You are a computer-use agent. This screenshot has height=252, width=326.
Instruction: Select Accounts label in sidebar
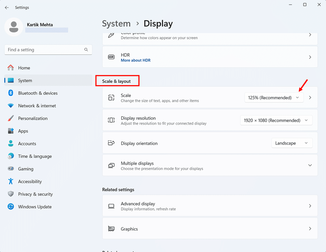point(27,144)
